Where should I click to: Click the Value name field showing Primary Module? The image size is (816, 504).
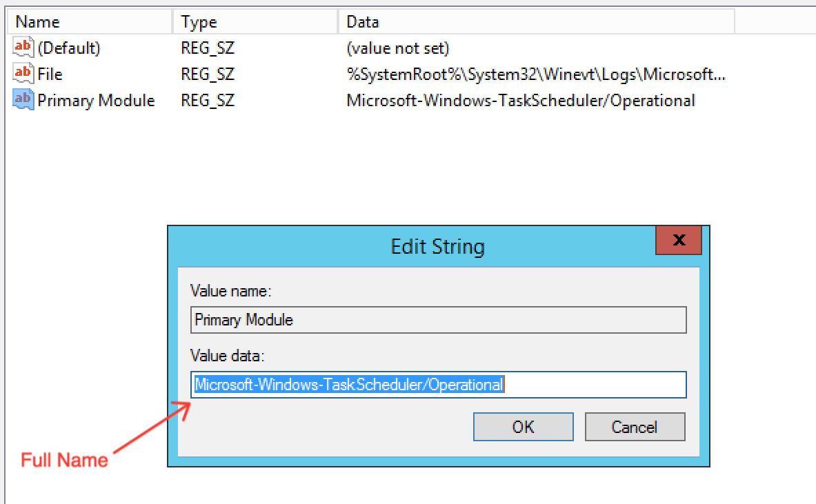[439, 319]
